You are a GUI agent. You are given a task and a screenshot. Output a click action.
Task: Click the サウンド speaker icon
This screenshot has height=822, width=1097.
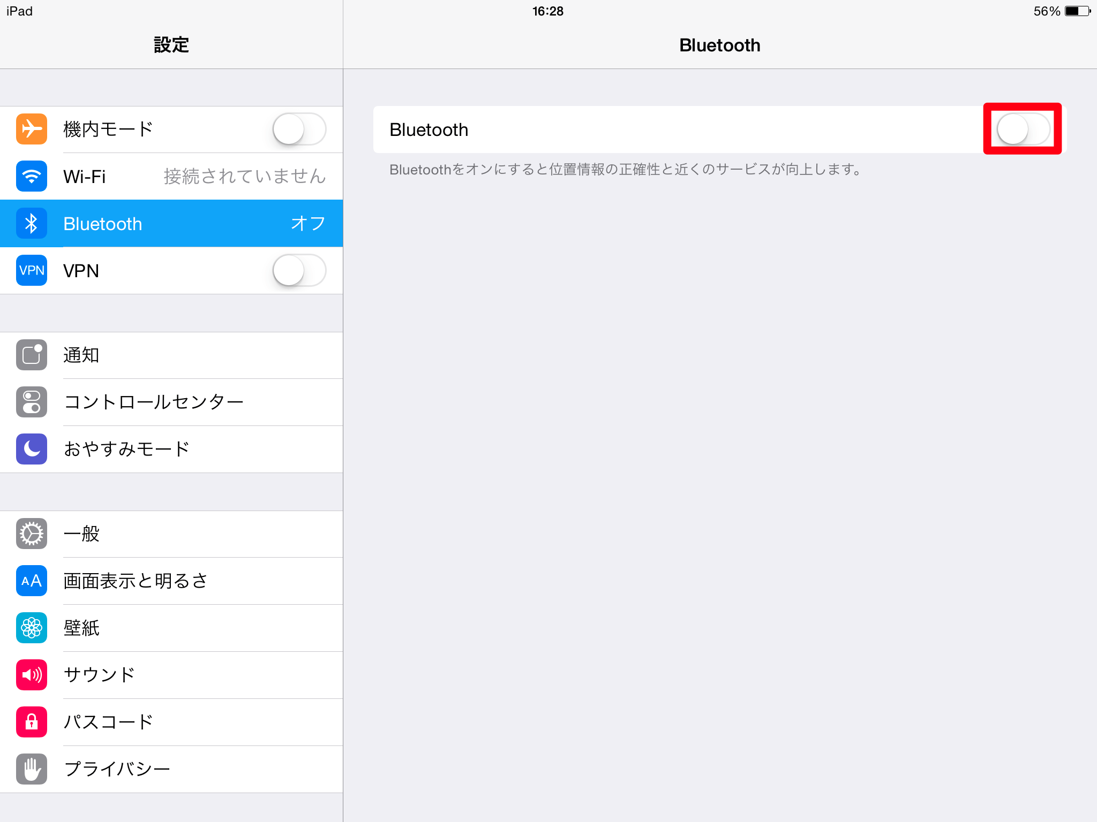[31, 675]
